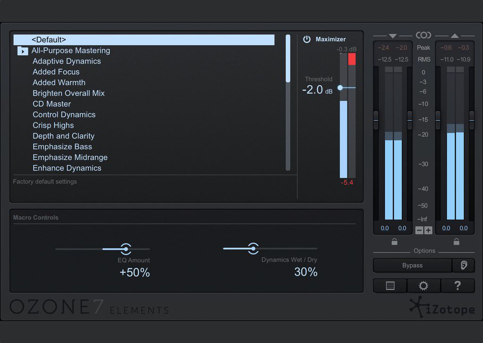The width and height of the screenshot is (483, 343).
Task: Click the output meter up-arrow icon
Action: (x=455, y=36)
